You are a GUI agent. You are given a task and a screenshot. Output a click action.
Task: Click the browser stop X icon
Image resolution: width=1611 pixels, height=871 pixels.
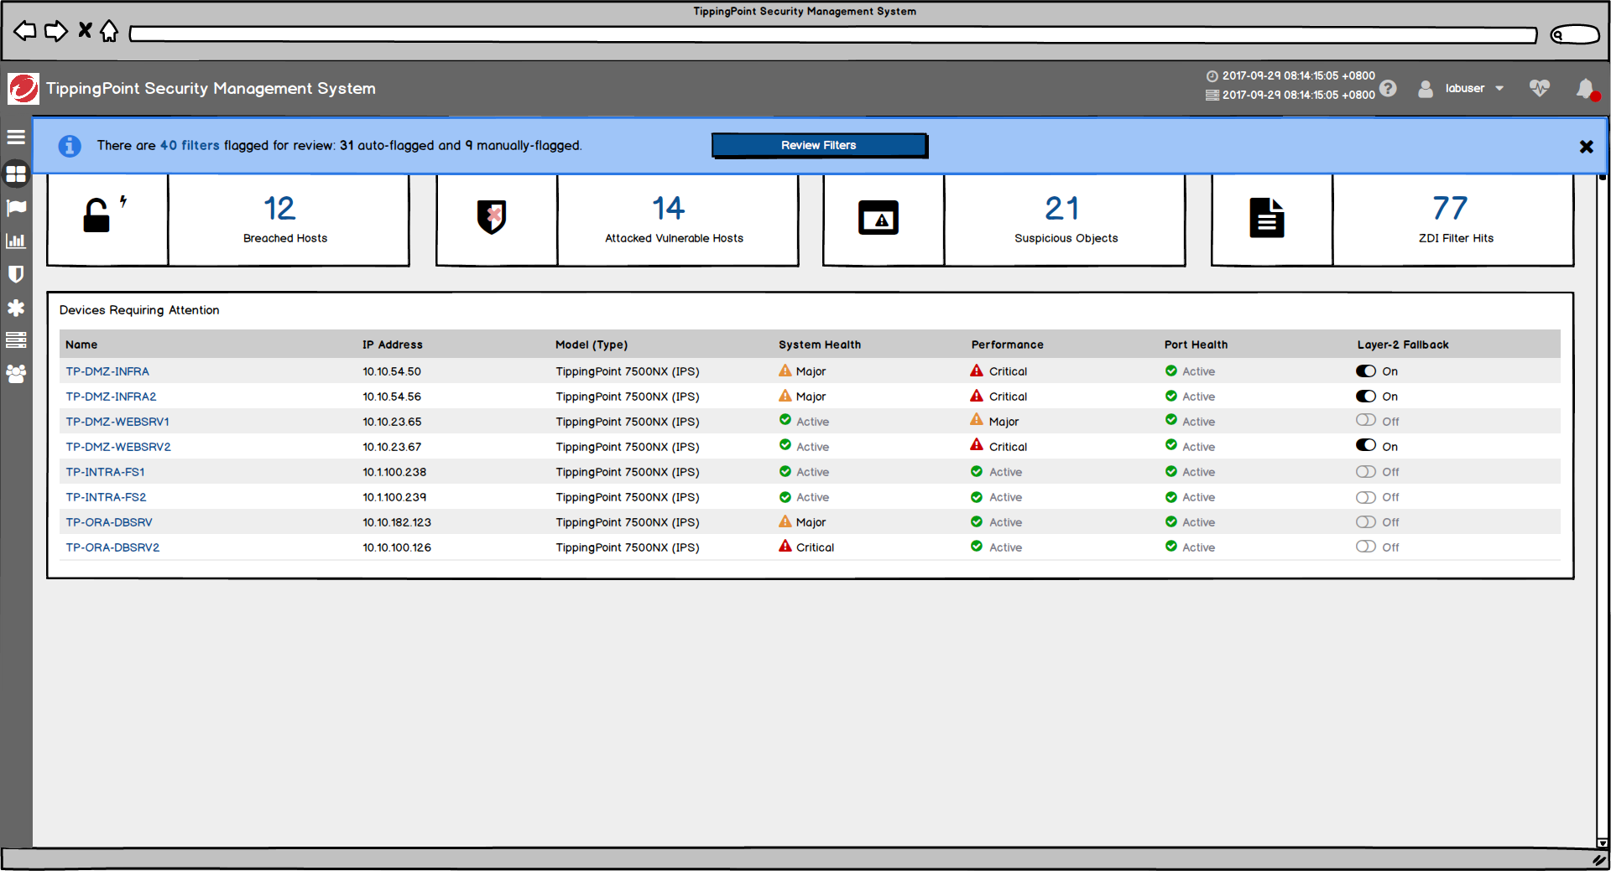coord(85,31)
